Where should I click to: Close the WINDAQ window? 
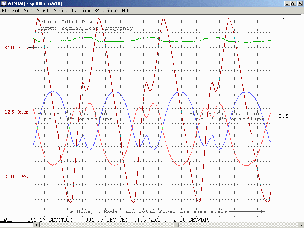299,3
